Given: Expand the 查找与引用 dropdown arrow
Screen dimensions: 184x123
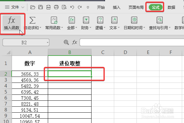Looking at the screenshot, I should click(x=170, y=28).
